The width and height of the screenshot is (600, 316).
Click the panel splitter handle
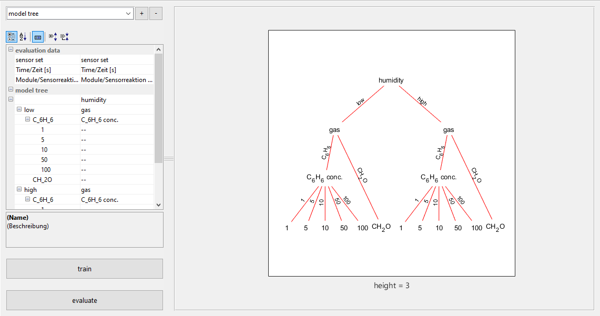(168, 158)
